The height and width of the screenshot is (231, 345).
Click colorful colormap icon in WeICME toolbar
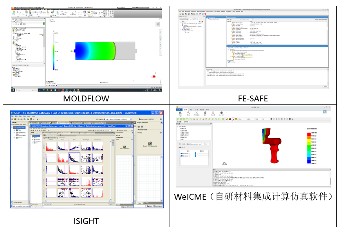tap(230, 119)
